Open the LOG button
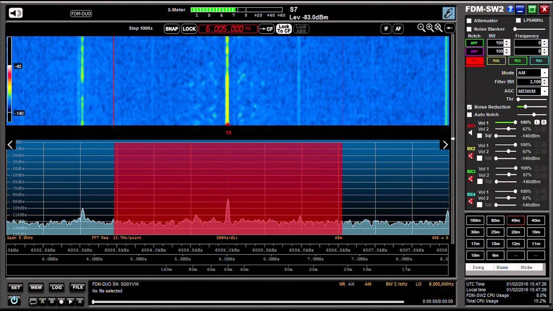 pyautogui.click(x=57, y=287)
